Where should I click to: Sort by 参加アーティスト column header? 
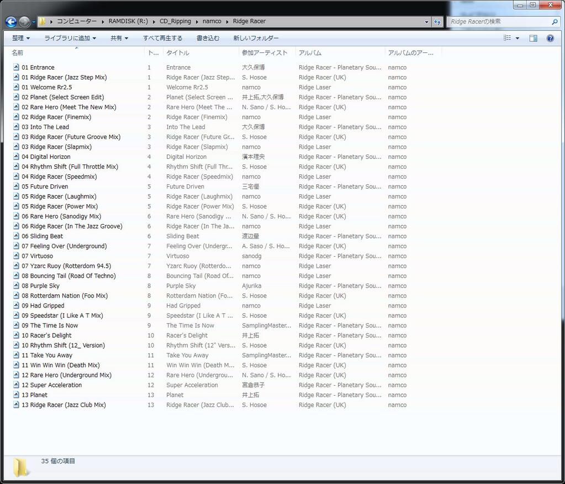coord(267,52)
